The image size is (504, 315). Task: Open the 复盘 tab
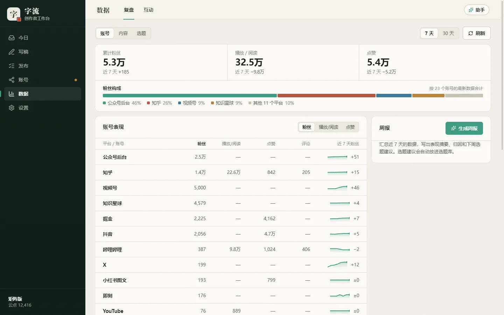tap(129, 10)
